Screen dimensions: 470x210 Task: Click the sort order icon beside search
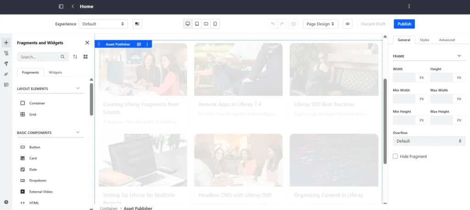(x=75, y=57)
